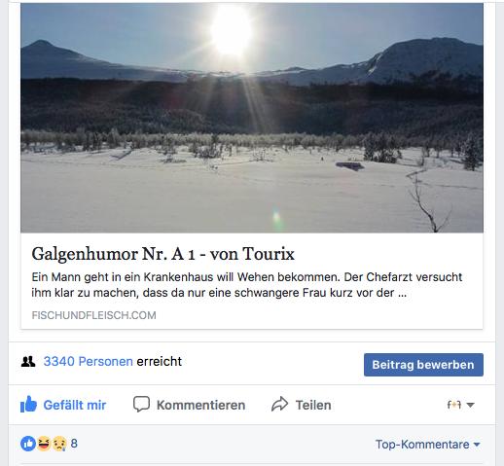
Task: Click the thumbs-up Gefällt mir icon
Action: click(28, 404)
